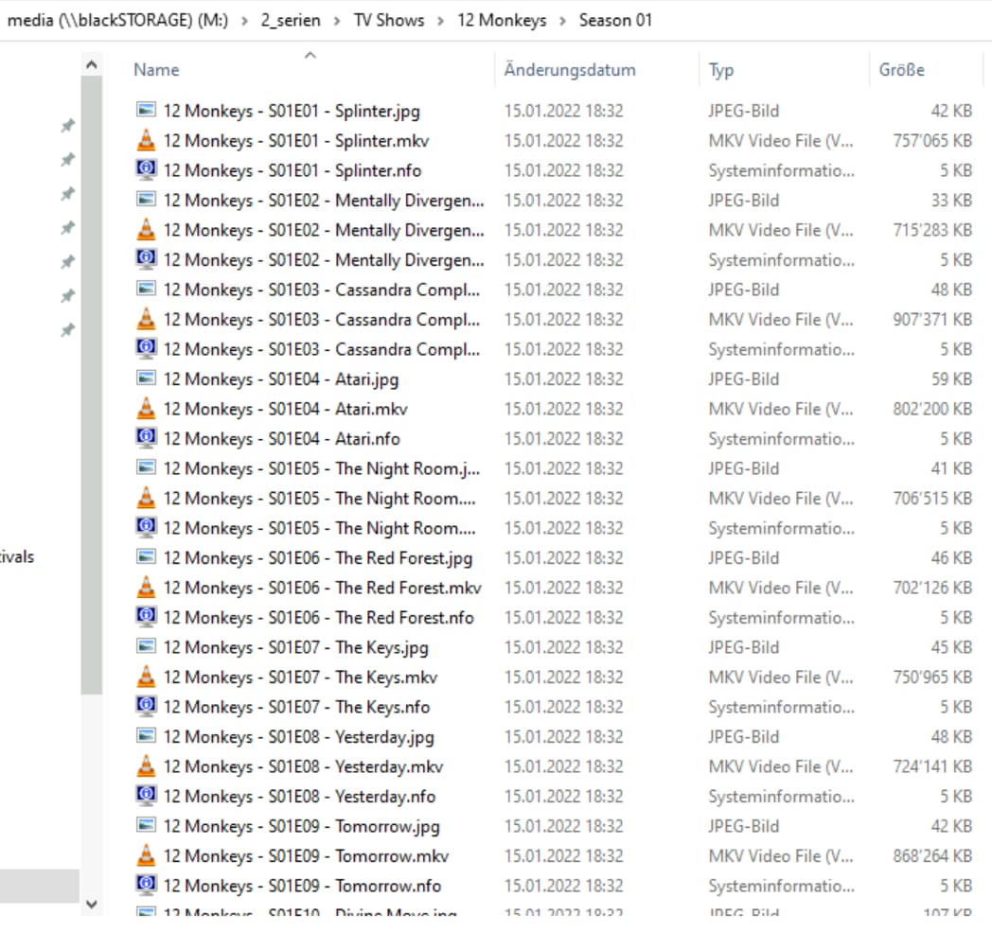
Task: Select the S01E02 Mentally Divergent 5 KB nfo file
Action: point(554,259)
